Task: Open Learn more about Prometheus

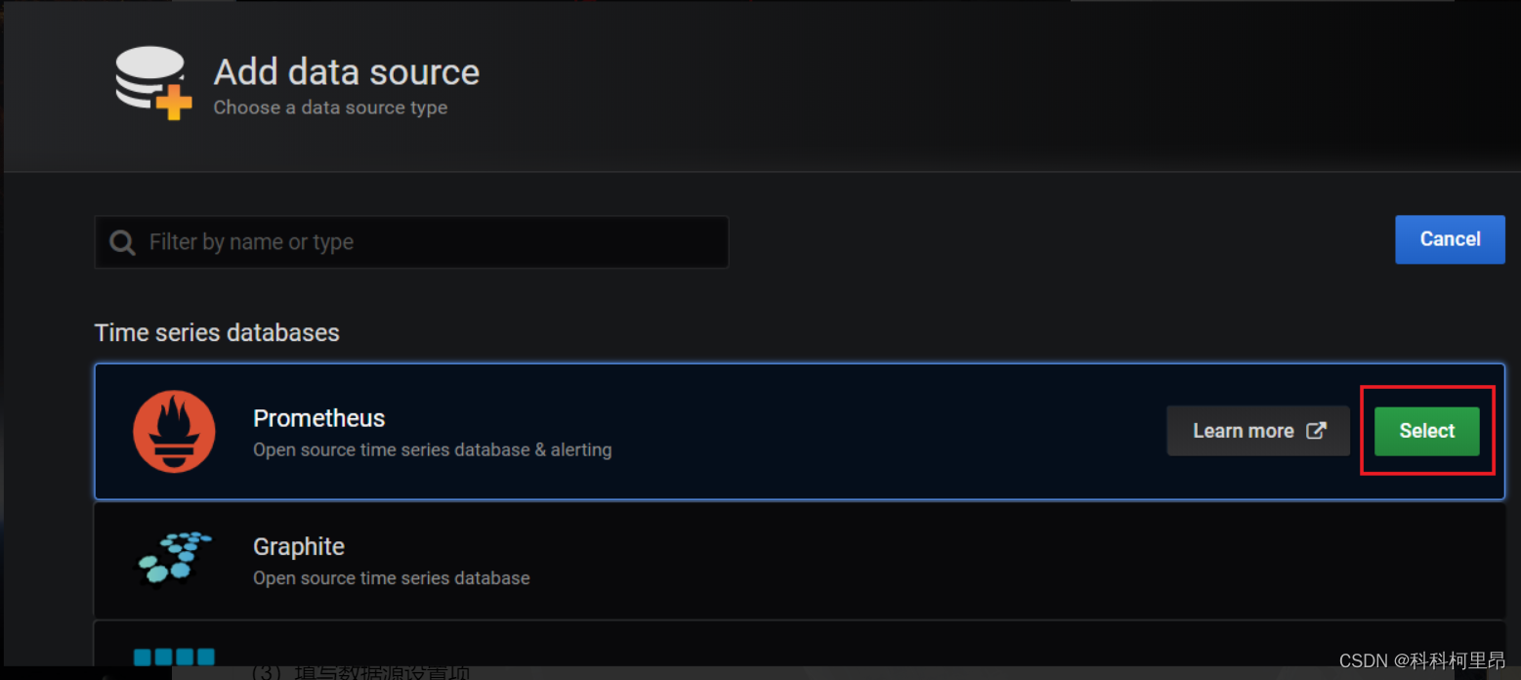Action: click(x=1258, y=431)
